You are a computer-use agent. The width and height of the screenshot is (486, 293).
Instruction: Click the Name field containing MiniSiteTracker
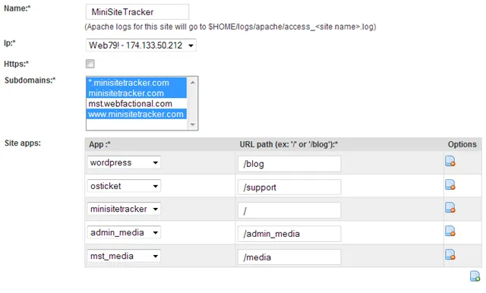[137, 12]
